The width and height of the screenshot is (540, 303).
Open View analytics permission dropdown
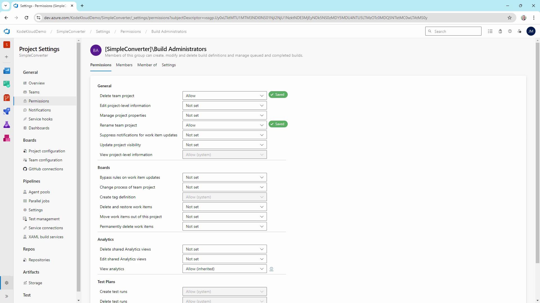(x=224, y=269)
